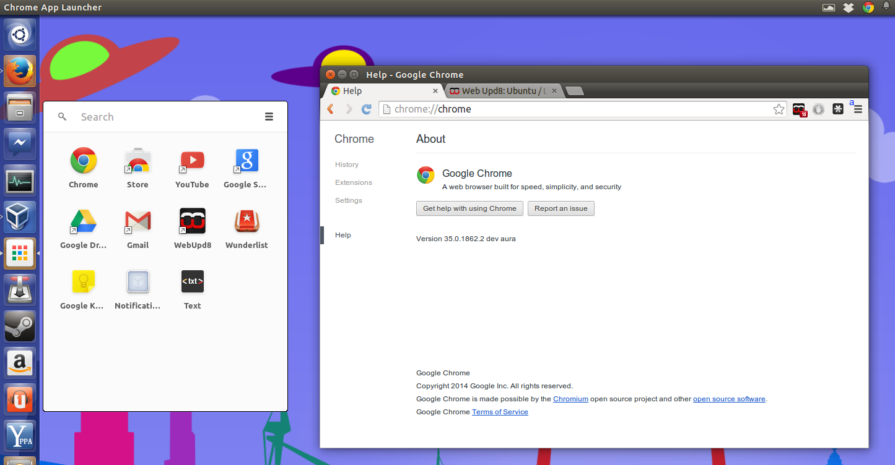Screen dimensions: 895x465
Task: Open Transmission from the Unity launcher
Action: coord(20,290)
